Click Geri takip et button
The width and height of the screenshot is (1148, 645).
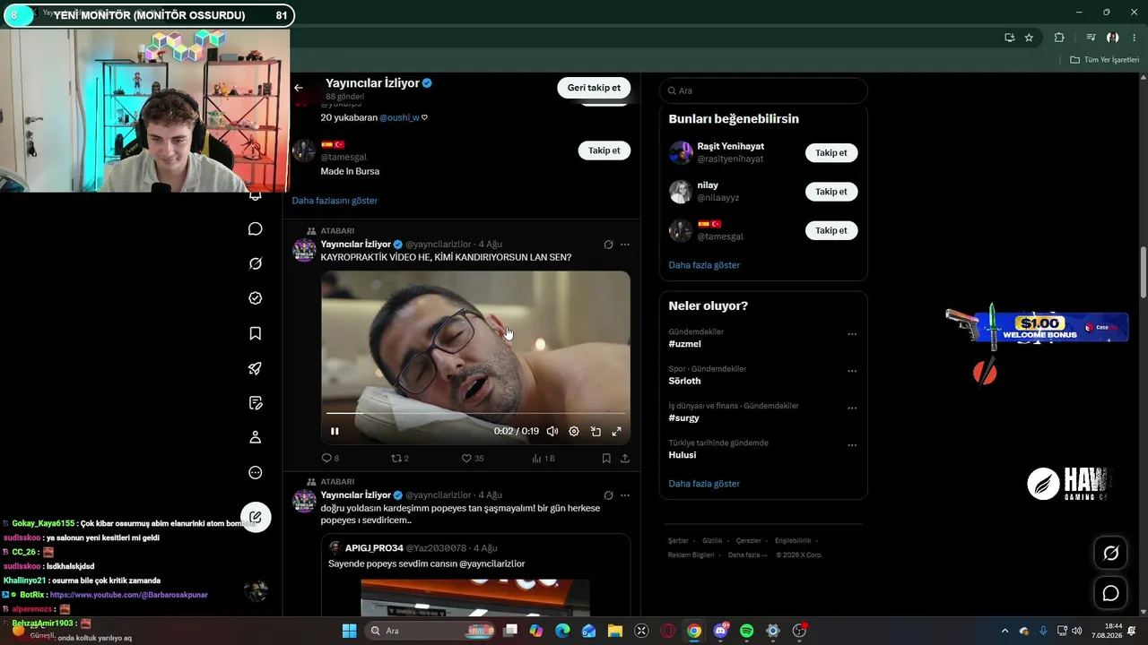point(594,88)
